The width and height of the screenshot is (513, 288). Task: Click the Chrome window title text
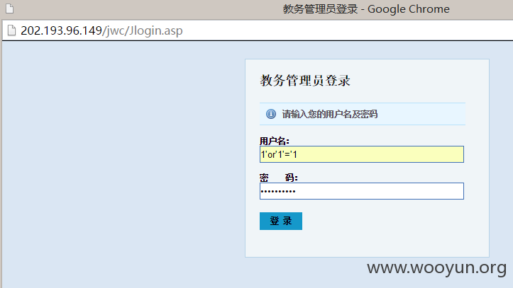(x=366, y=9)
